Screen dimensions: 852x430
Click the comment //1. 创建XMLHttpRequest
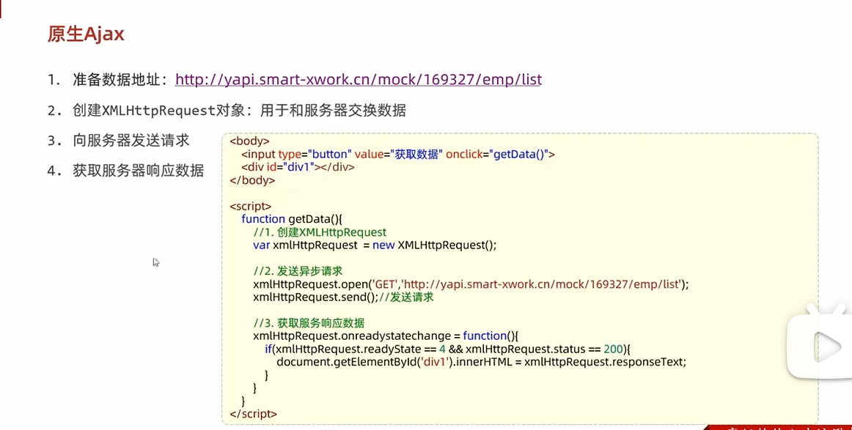pyautogui.click(x=320, y=232)
